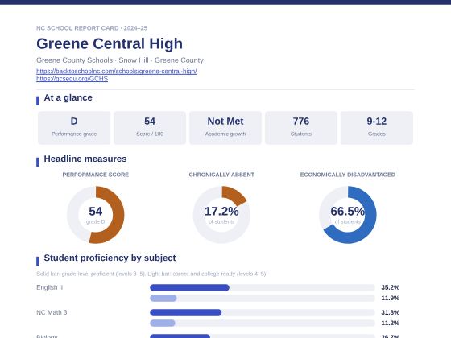451x338 pixels.
Task: Click the NC School Report Card 2024–25 header text
Action: click(92, 28)
